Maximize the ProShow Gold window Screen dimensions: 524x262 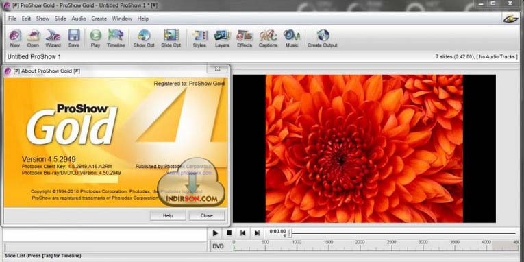point(493,3)
